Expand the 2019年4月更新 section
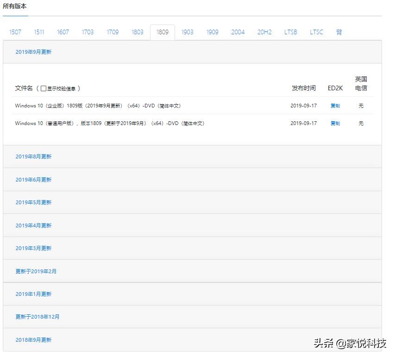This screenshot has width=395, height=357. 33,225
